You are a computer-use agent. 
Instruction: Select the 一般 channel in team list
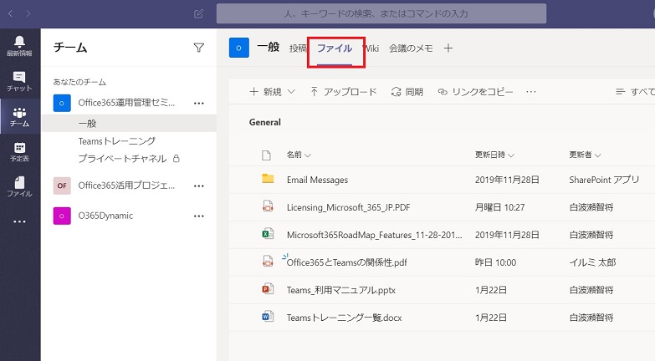[129, 124]
